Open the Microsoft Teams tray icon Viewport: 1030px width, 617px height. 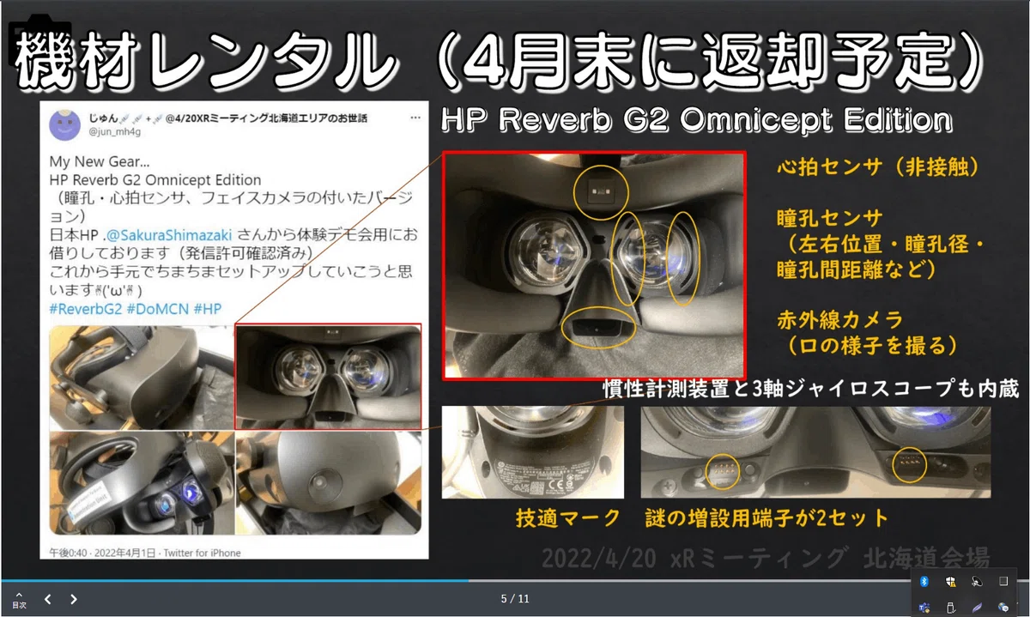[x=924, y=607]
